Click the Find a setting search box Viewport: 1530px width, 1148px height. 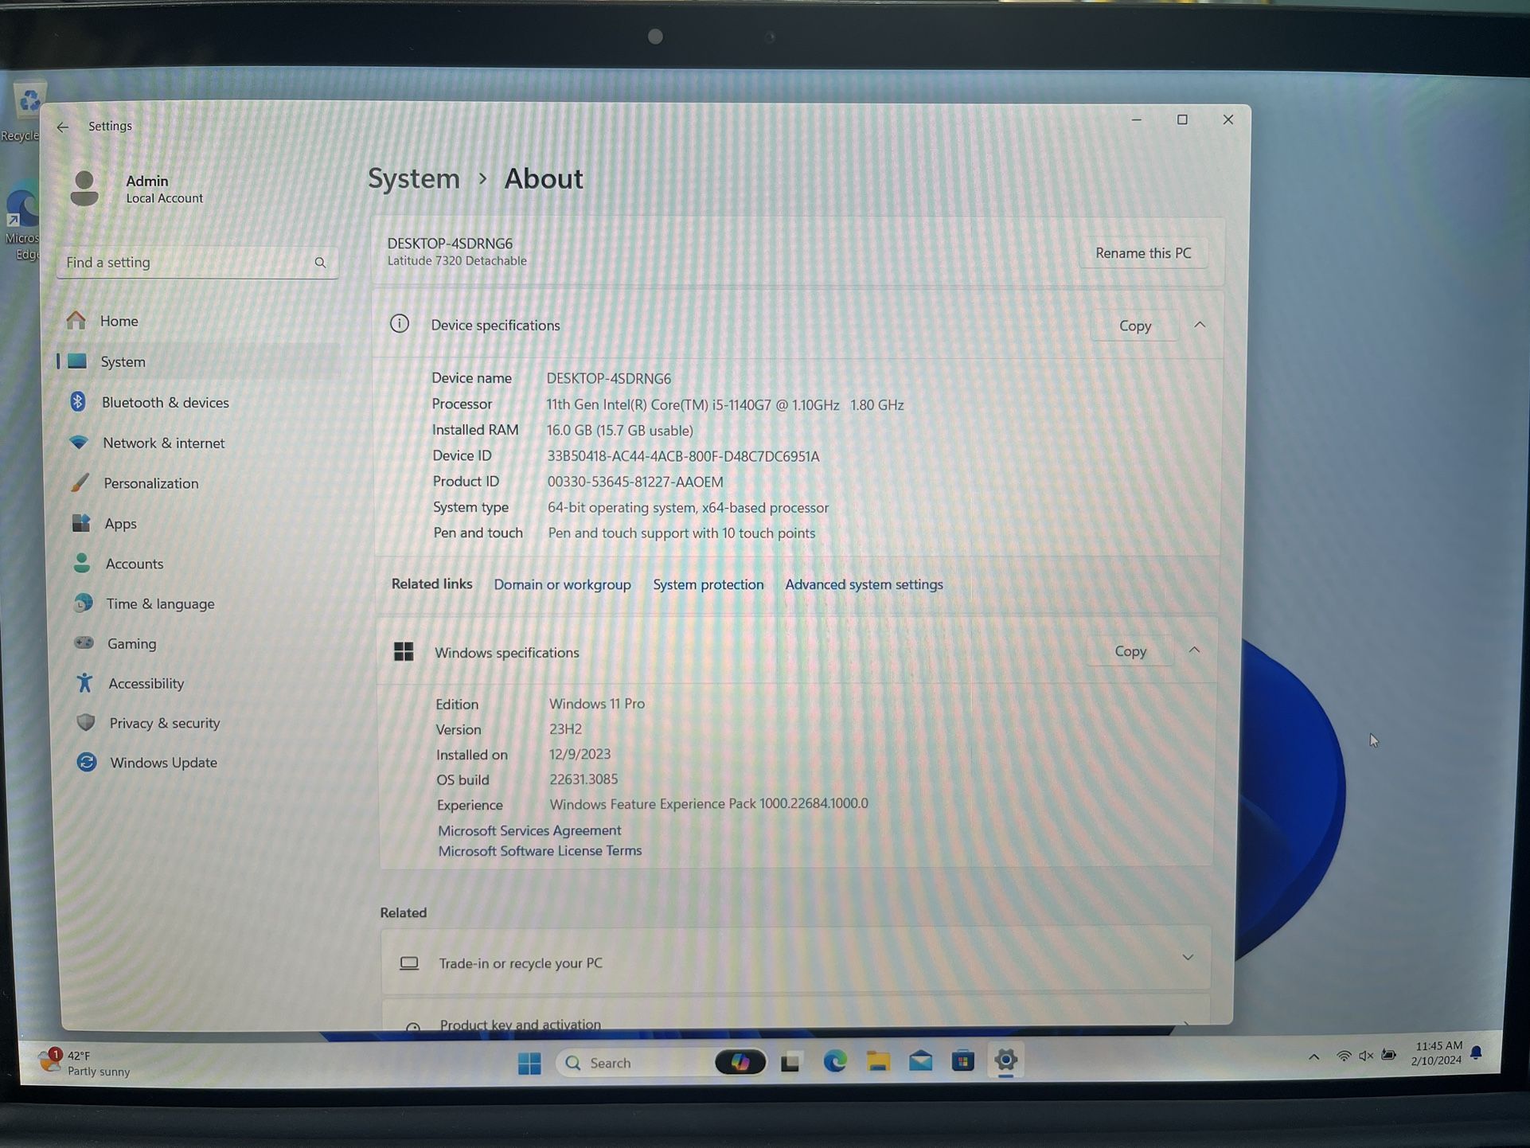click(197, 263)
